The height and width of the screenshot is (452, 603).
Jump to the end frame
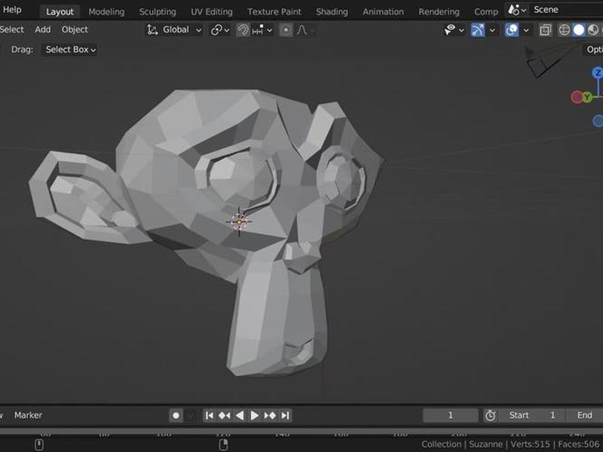285,416
